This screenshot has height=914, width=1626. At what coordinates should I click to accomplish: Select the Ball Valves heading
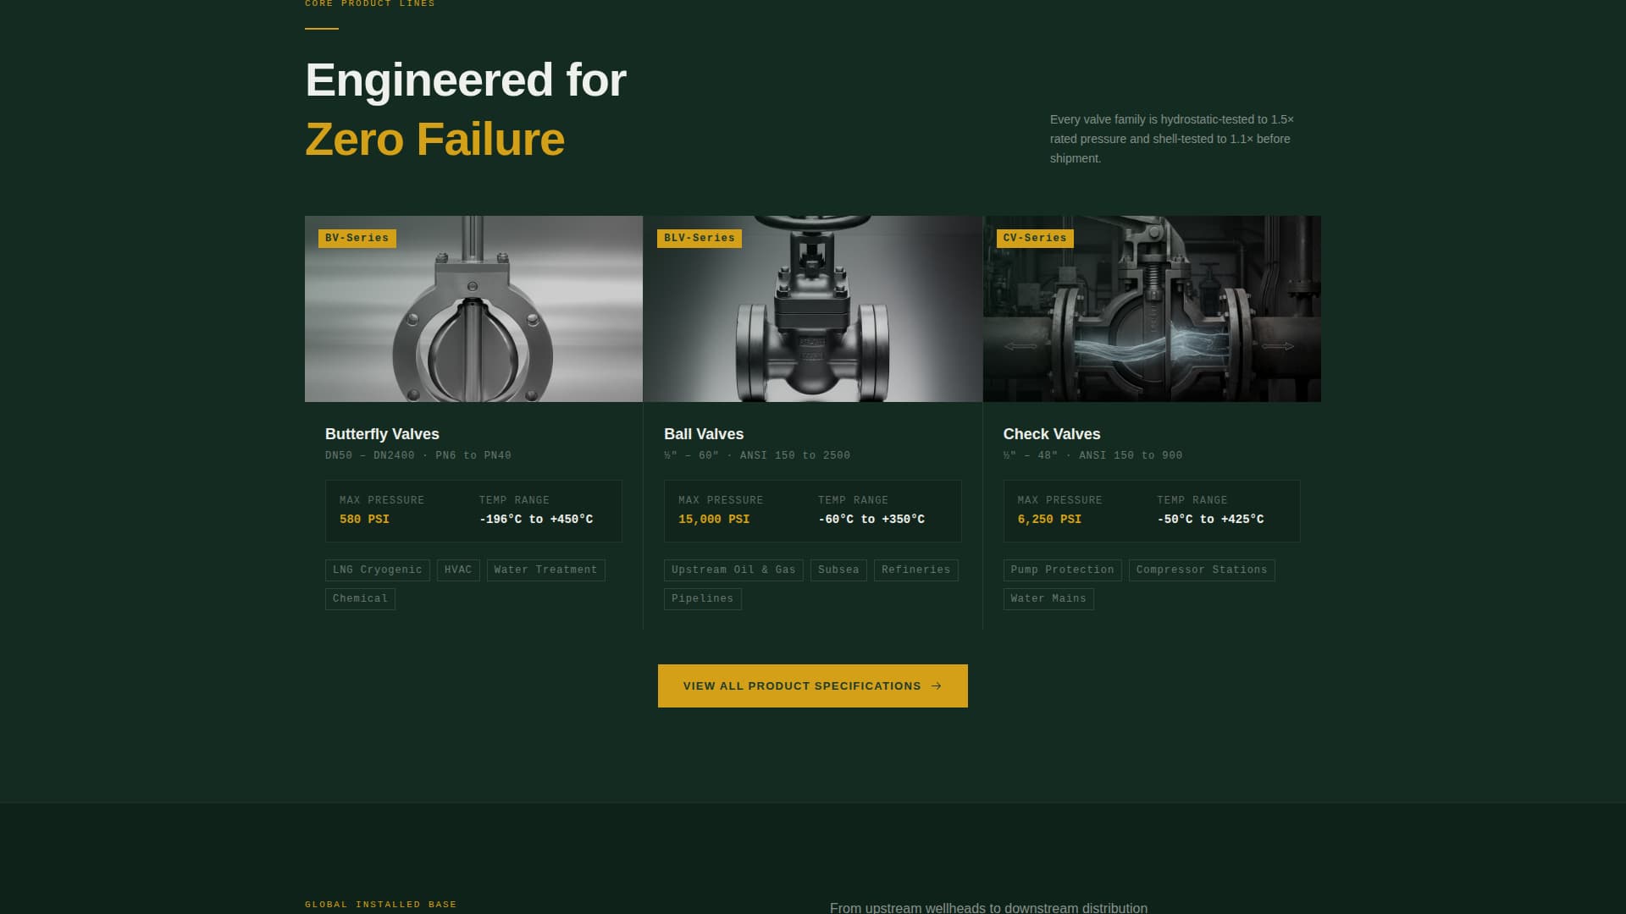[x=703, y=434]
